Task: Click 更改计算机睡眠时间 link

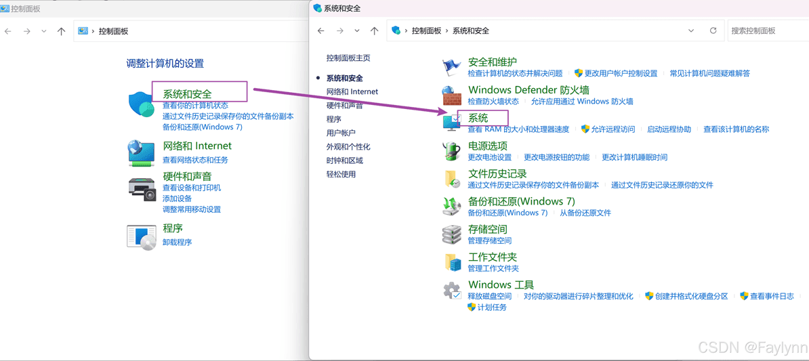Action: coord(635,156)
